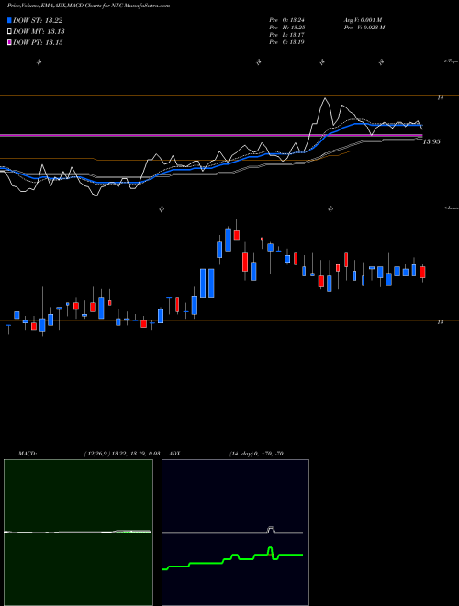Click the 14 price level axis label
This screenshot has height=606, width=459.
click(440, 98)
